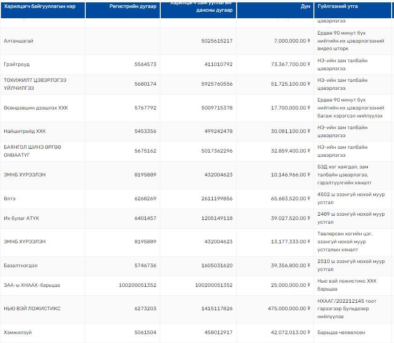Select the Алтаншагай organization name cell

point(19,41)
